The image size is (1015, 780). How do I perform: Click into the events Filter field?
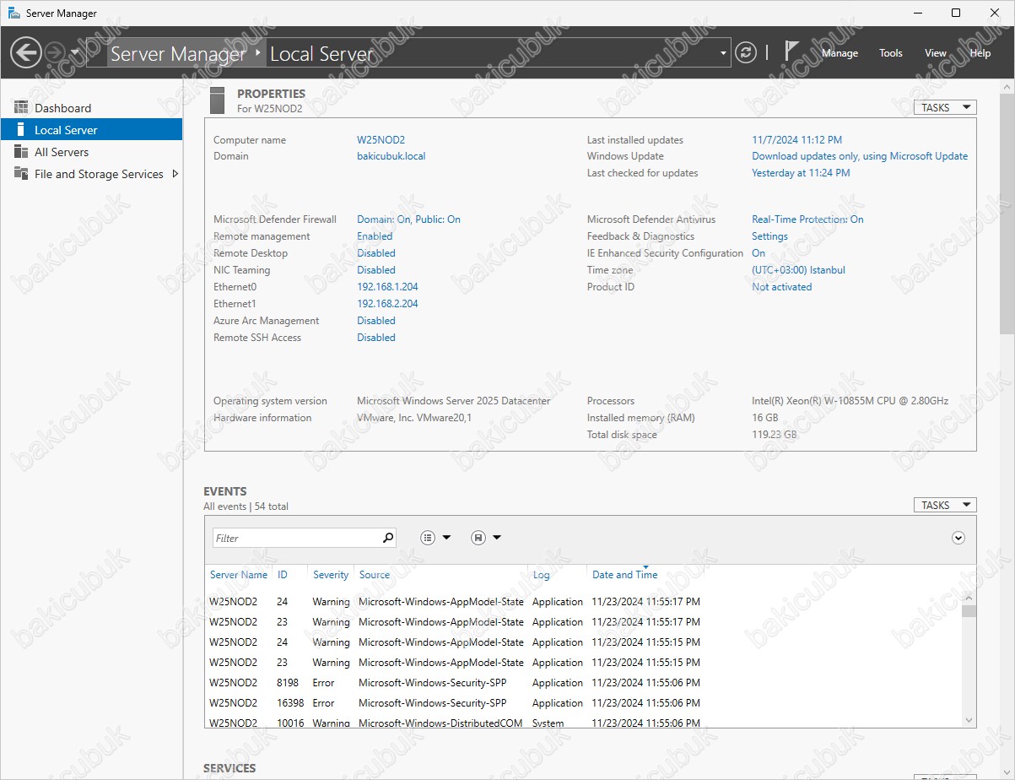click(295, 538)
